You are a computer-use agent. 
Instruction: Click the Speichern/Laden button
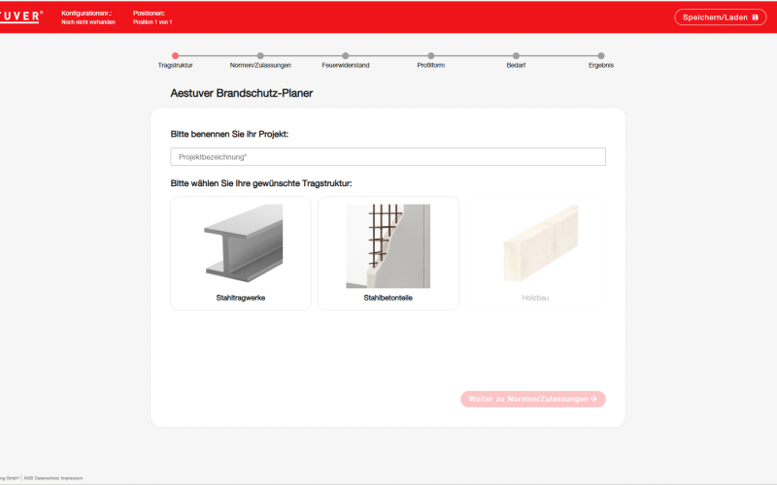pyautogui.click(x=720, y=17)
